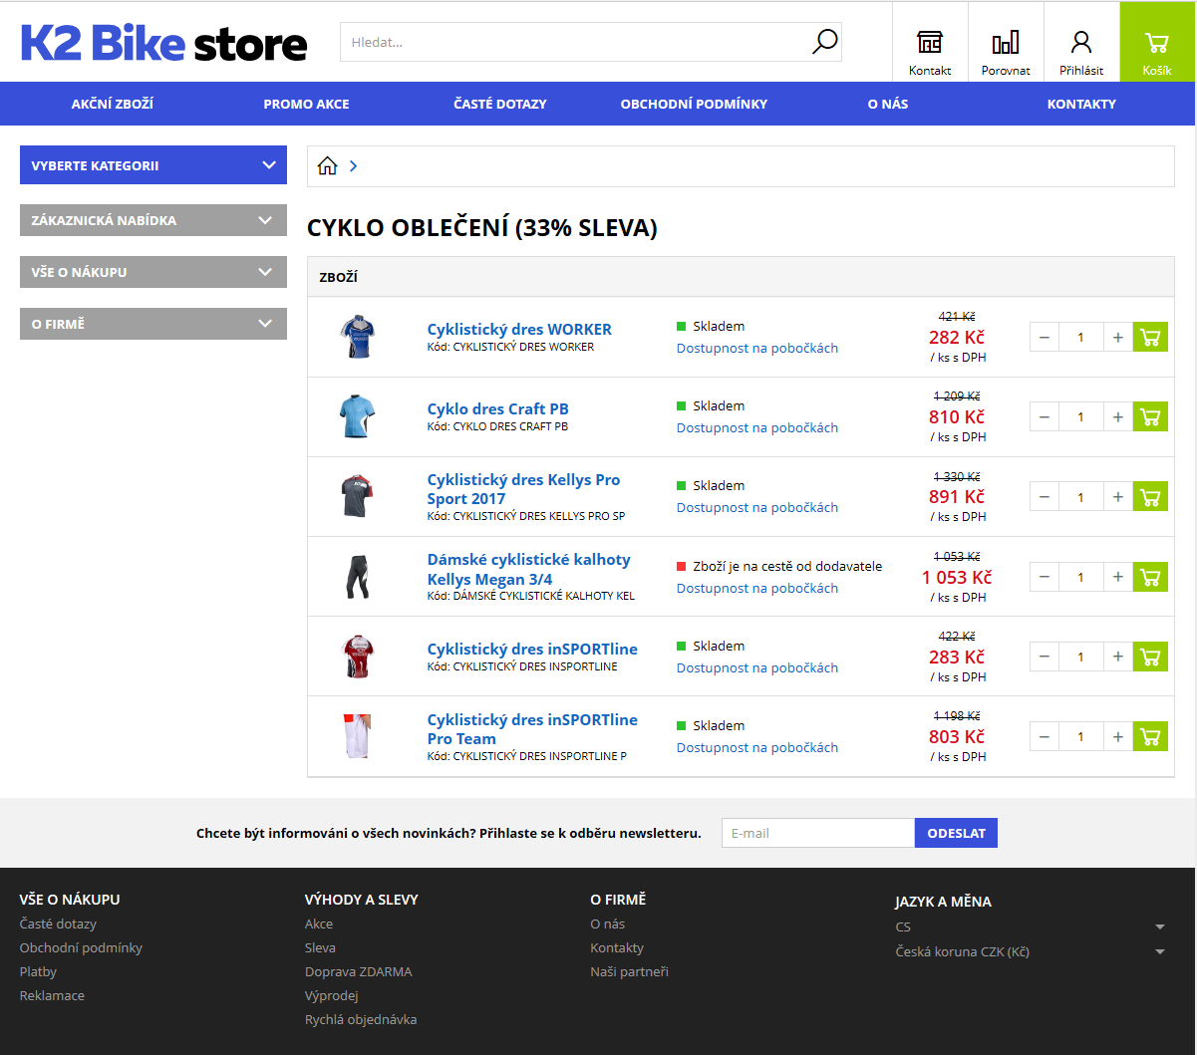Click the search magnifier icon

(x=824, y=42)
